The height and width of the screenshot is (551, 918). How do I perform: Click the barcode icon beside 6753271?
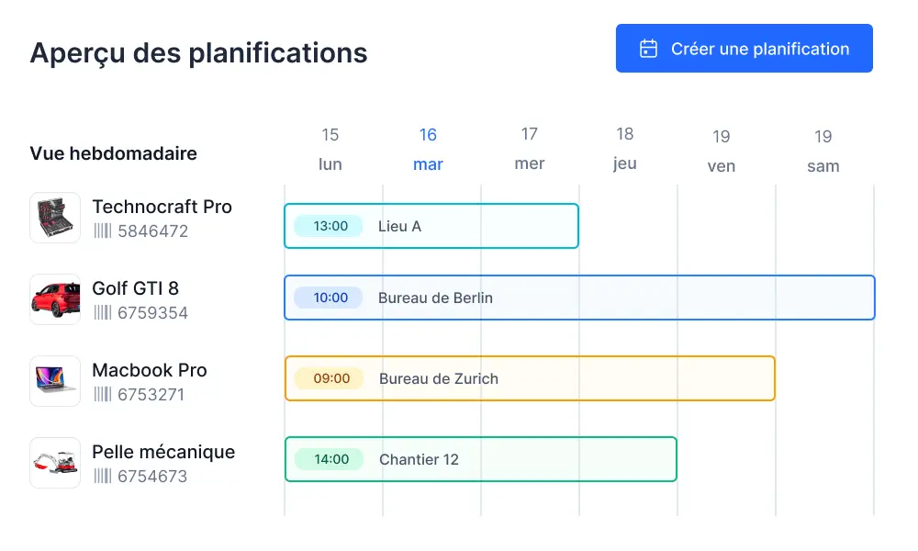pos(102,394)
